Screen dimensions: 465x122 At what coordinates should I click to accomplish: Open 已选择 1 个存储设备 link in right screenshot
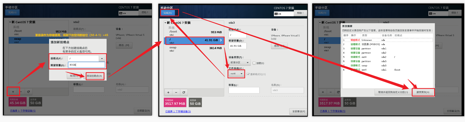pos(333,111)
